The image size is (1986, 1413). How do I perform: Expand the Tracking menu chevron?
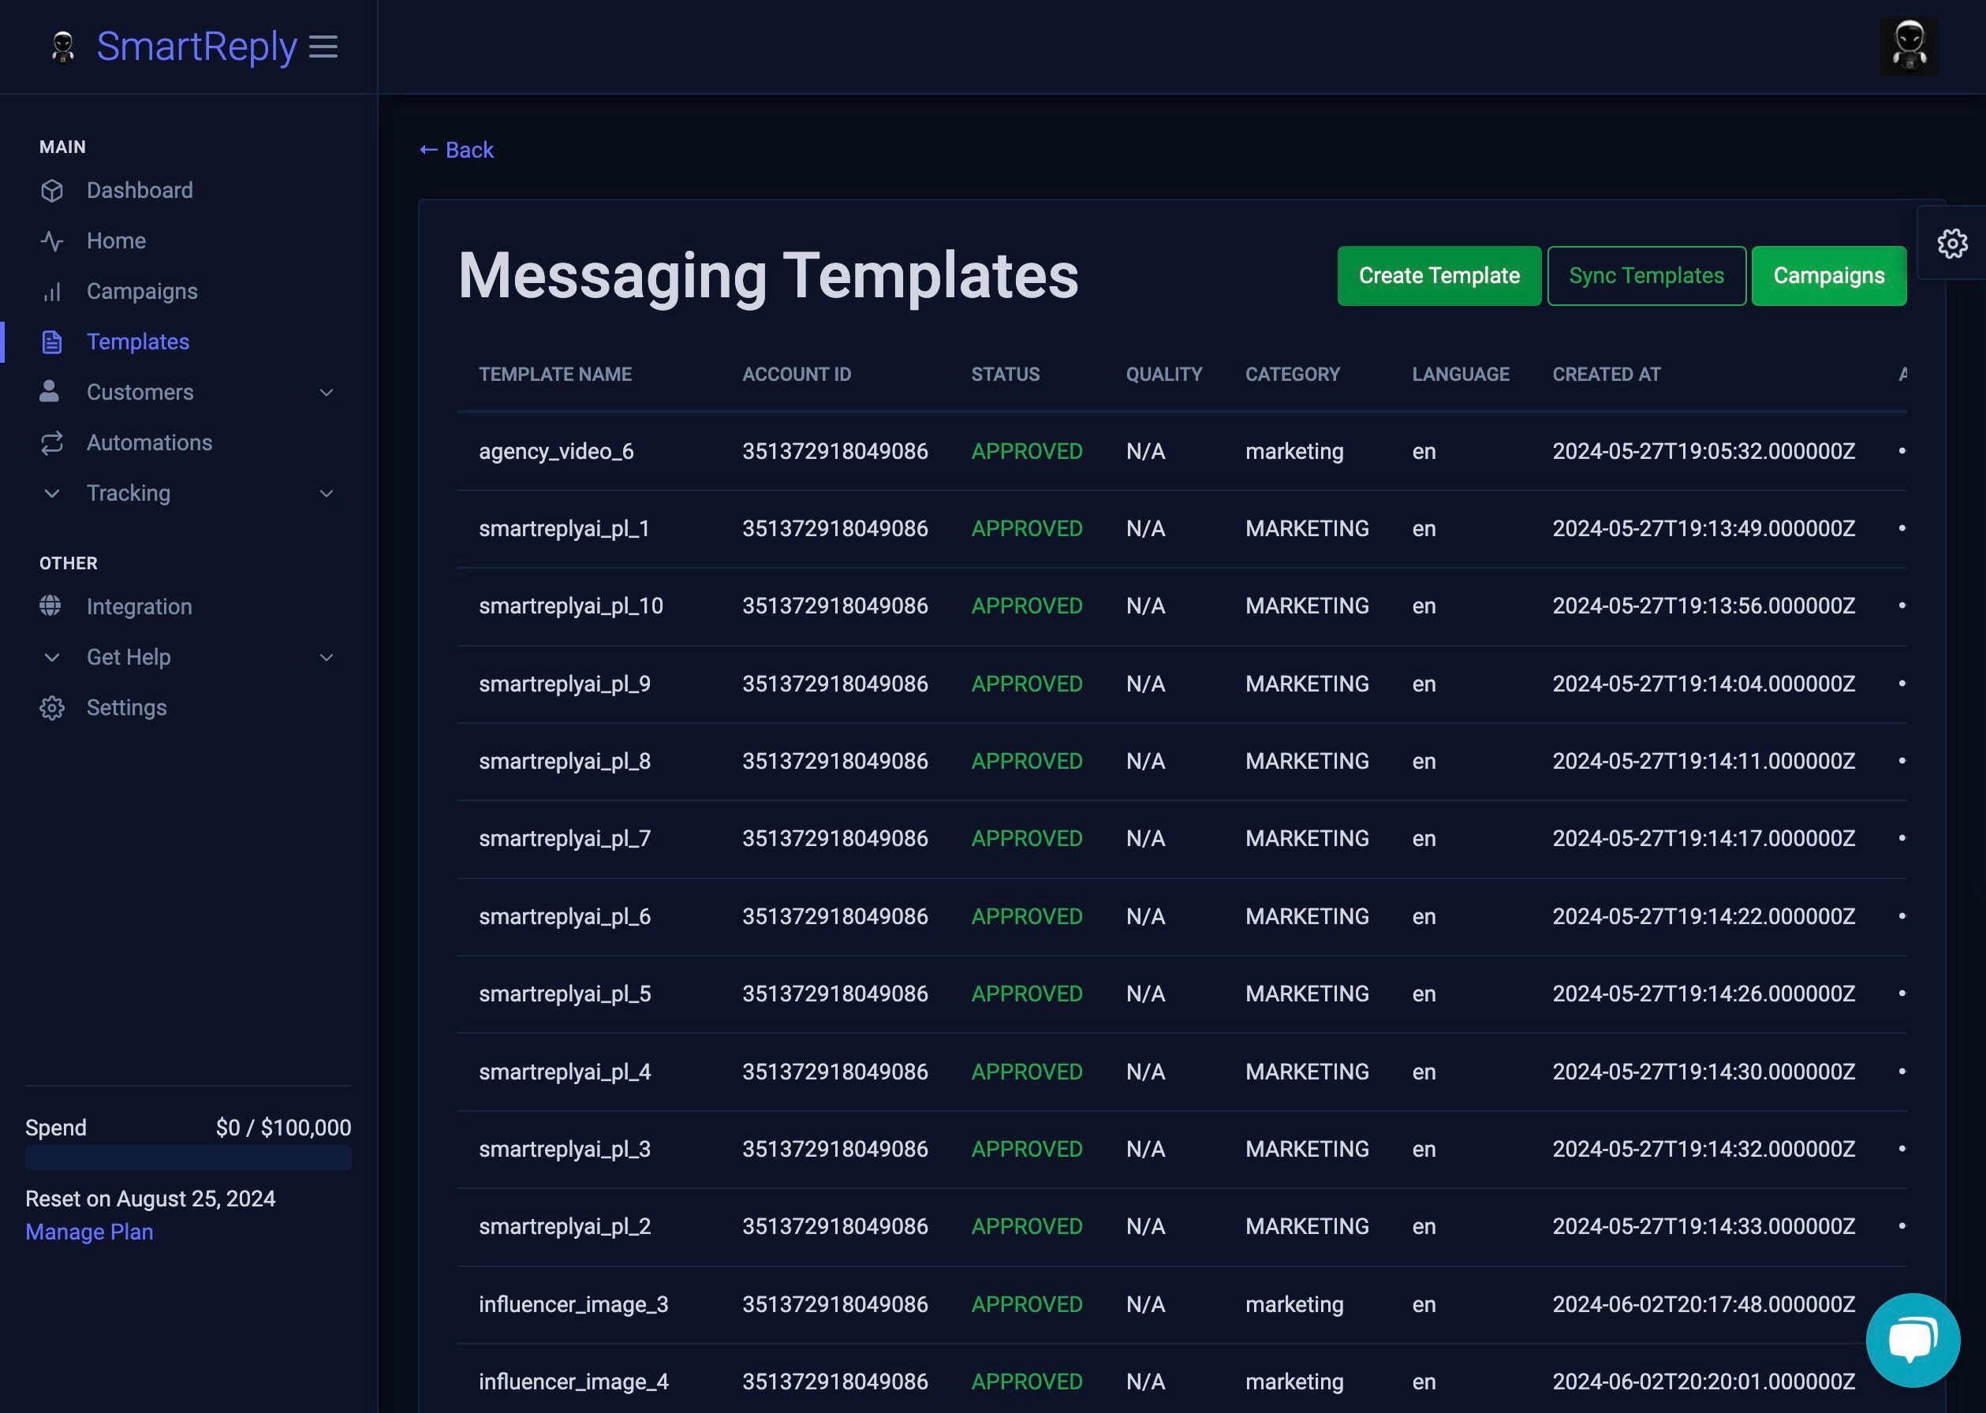point(327,494)
